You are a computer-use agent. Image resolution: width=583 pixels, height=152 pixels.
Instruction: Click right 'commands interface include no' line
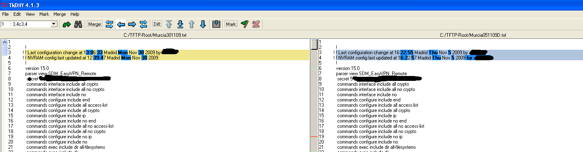[x=367, y=95]
